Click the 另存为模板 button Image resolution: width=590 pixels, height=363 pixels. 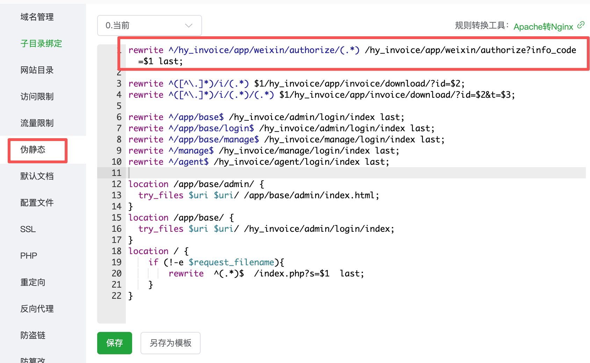click(x=170, y=343)
